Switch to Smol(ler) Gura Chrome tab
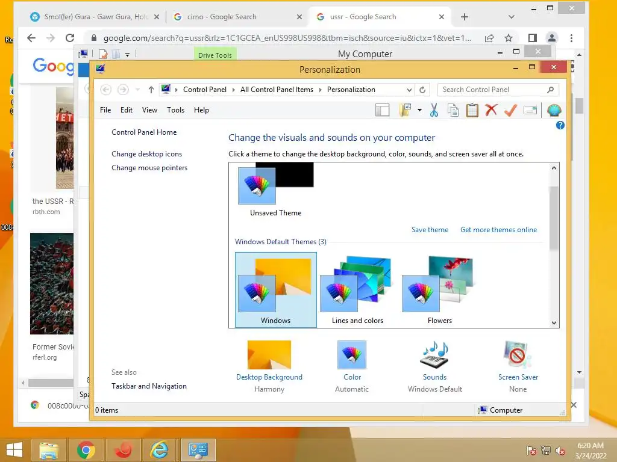This screenshot has width=617, height=462. pos(95,17)
